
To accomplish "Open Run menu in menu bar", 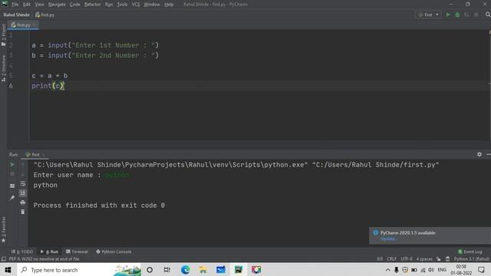I will (x=109, y=5).
